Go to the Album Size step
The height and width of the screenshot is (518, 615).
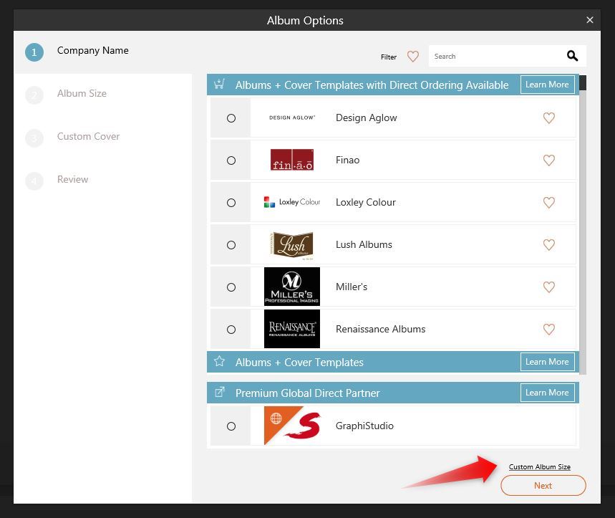(82, 93)
